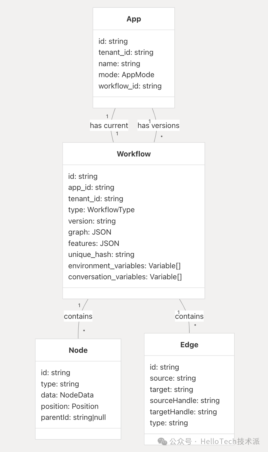The height and width of the screenshot is (452, 268).
Task: Click 'parentId: string|null' in Node
Action: pos(73,417)
